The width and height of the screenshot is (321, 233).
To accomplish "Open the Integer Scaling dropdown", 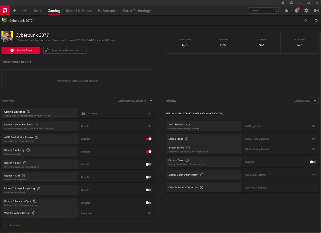I will click(280, 149).
